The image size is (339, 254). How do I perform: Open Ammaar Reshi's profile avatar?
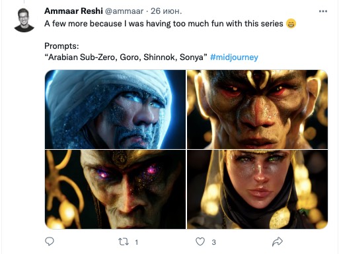click(x=24, y=20)
